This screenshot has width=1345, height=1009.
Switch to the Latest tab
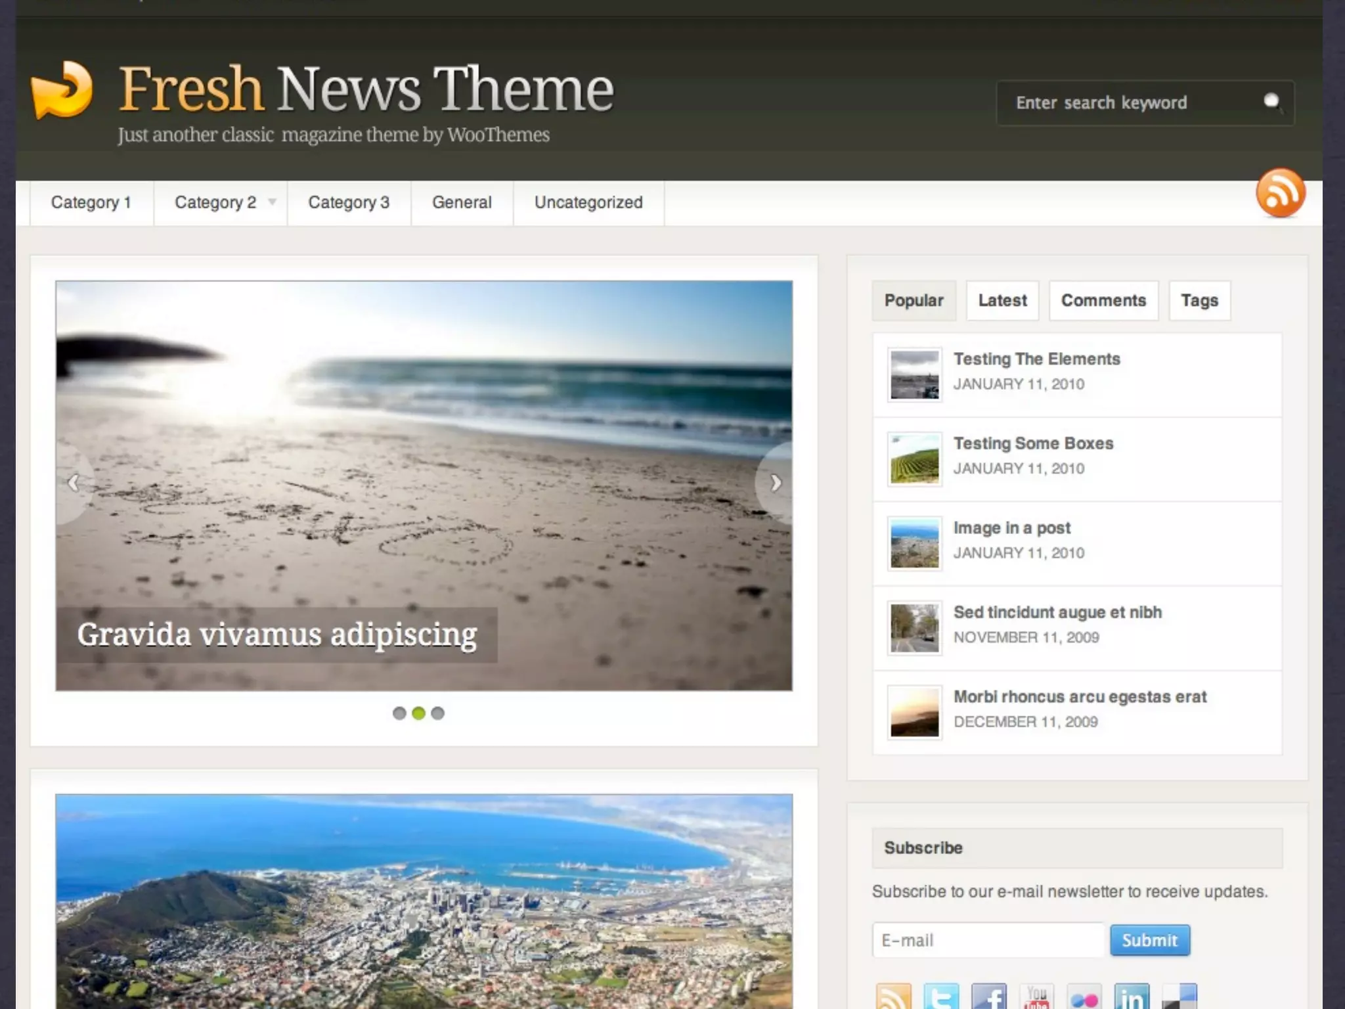1002,301
